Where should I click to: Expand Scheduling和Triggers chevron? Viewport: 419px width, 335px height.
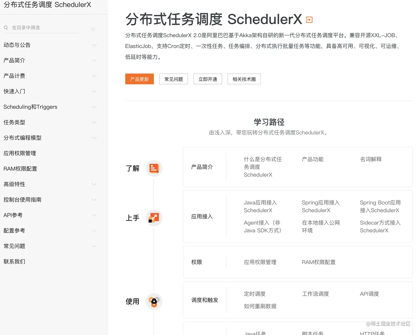coord(94,107)
